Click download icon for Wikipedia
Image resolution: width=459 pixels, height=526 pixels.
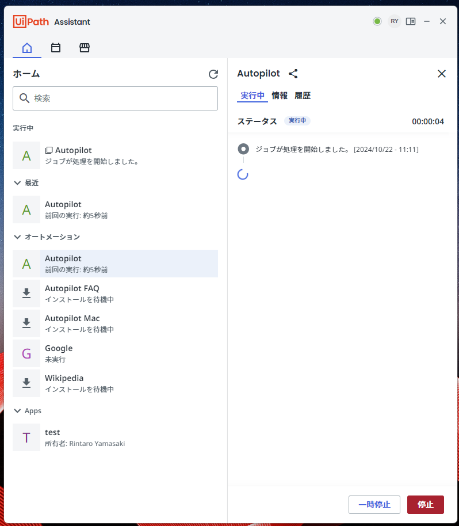click(x=26, y=383)
